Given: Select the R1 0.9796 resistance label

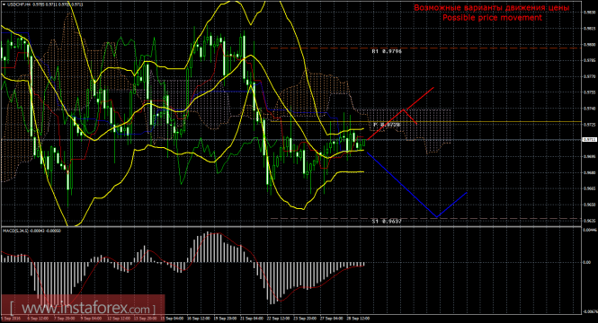Looking at the screenshot, I should [x=387, y=51].
